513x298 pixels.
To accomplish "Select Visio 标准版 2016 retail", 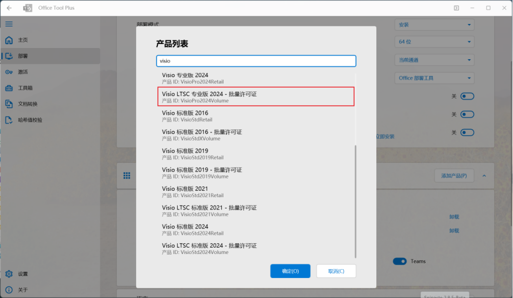I will pyautogui.click(x=256, y=116).
